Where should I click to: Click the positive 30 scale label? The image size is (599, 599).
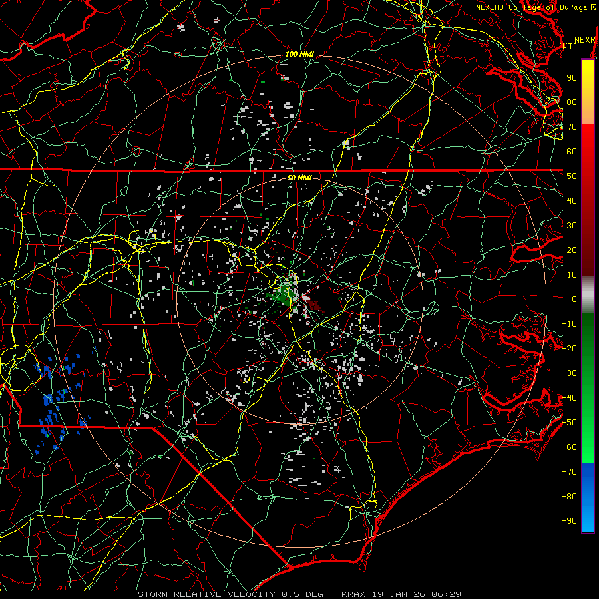572,226
